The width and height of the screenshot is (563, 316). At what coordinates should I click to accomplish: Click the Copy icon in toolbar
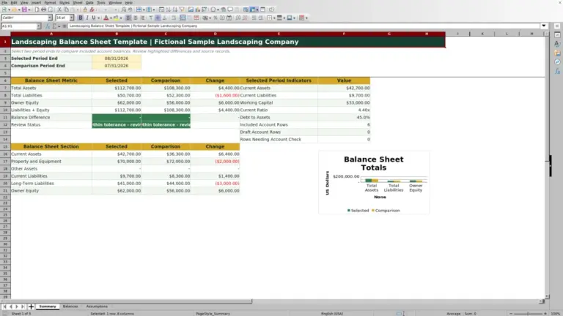pos(67,10)
